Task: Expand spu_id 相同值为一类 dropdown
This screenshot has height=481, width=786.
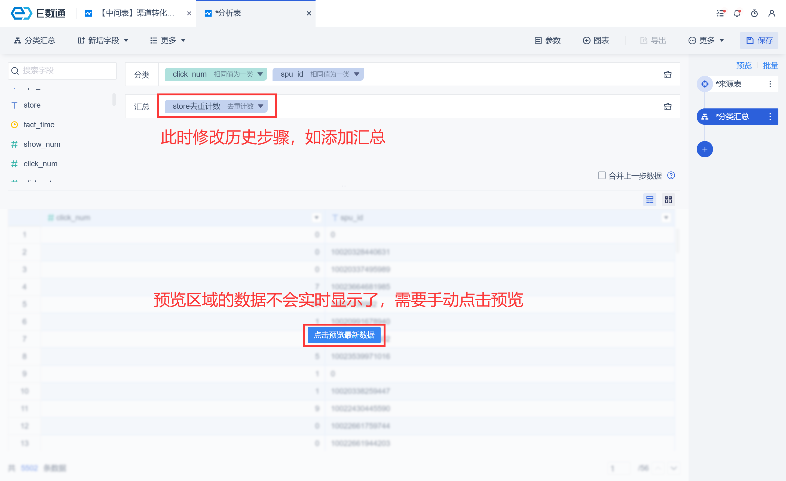Action: click(x=357, y=74)
